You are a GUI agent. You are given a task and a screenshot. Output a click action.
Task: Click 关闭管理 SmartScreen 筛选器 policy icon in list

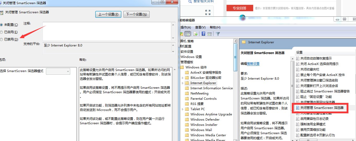(x=298, y=108)
